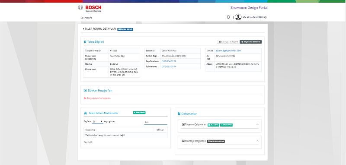Click the SEDA GIDA firm name value
346x165 pixels.
124,72
